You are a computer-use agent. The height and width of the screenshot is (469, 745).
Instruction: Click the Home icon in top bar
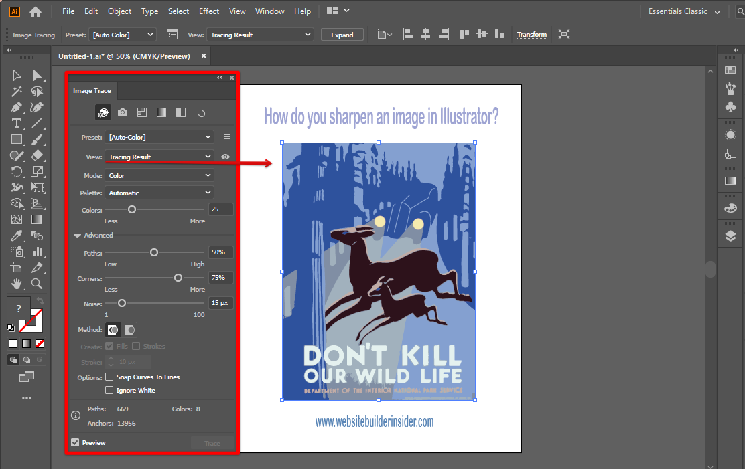coord(36,11)
